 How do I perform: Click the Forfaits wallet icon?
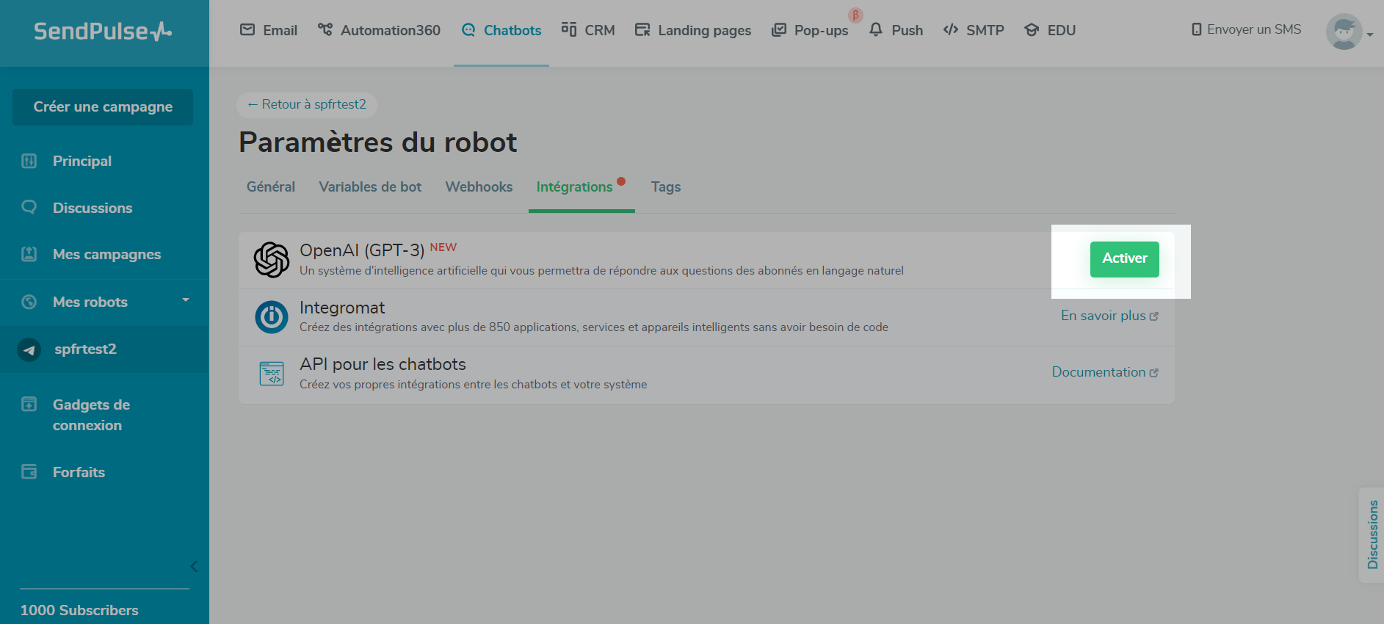(x=29, y=472)
